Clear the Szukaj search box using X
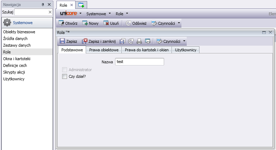The image size is (276, 150). click(x=50, y=12)
